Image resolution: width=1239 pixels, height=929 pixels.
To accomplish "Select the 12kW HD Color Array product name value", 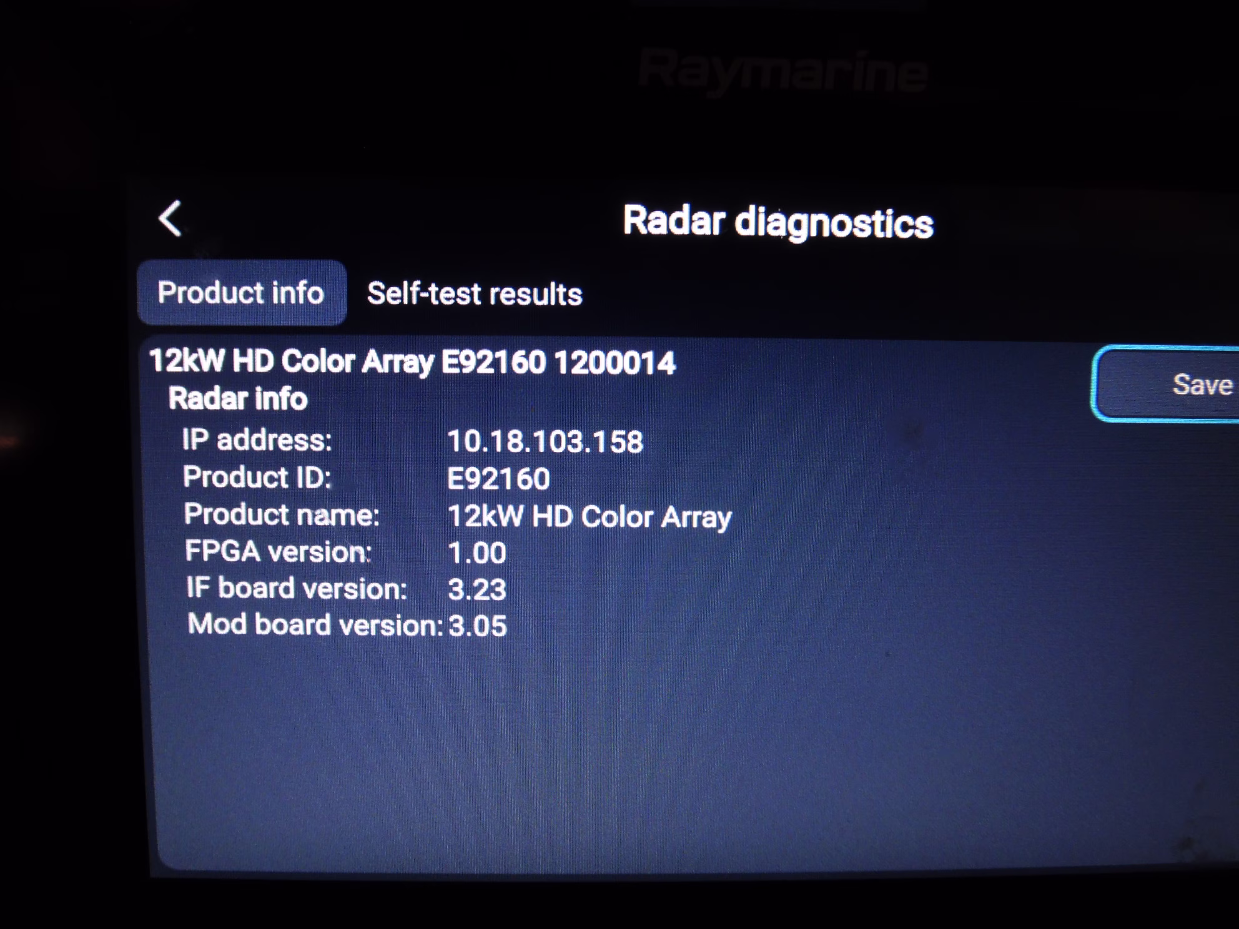I will point(590,517).
